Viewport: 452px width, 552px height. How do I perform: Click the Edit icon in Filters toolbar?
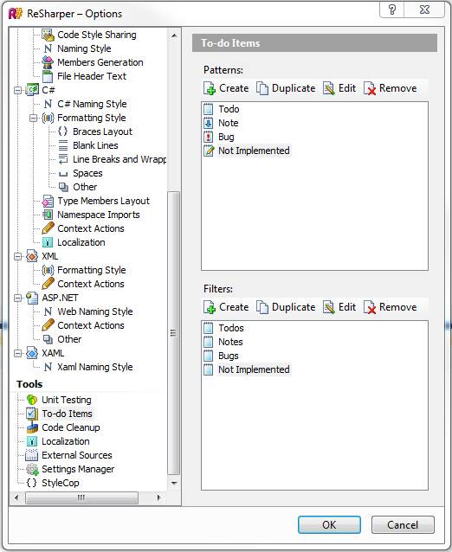coord(329,307)
